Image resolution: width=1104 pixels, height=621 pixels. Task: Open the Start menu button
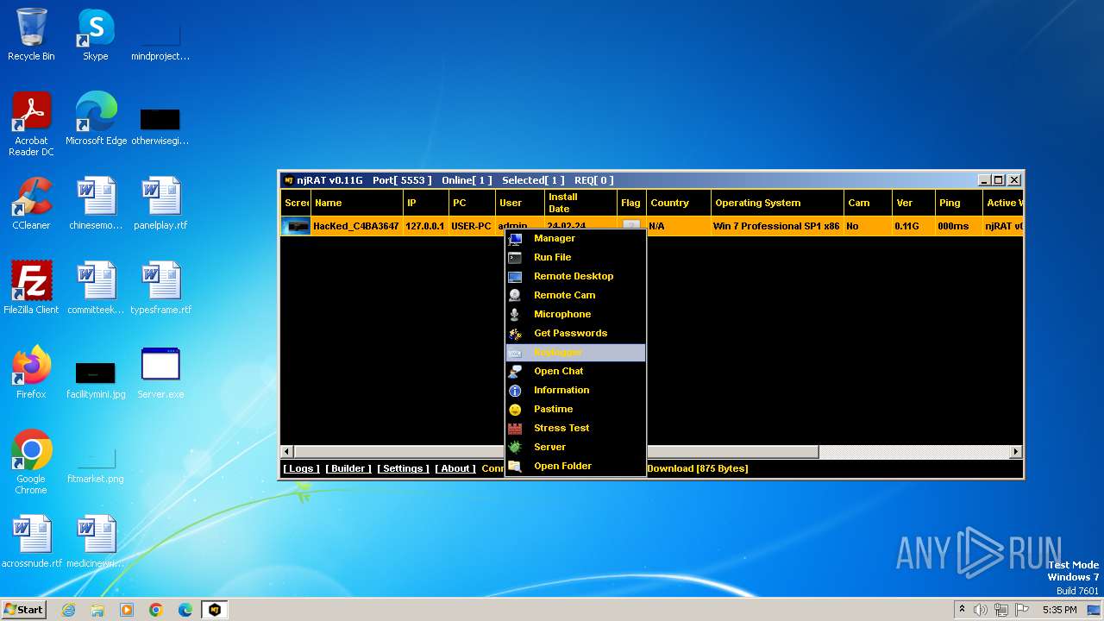click(24, 609)
